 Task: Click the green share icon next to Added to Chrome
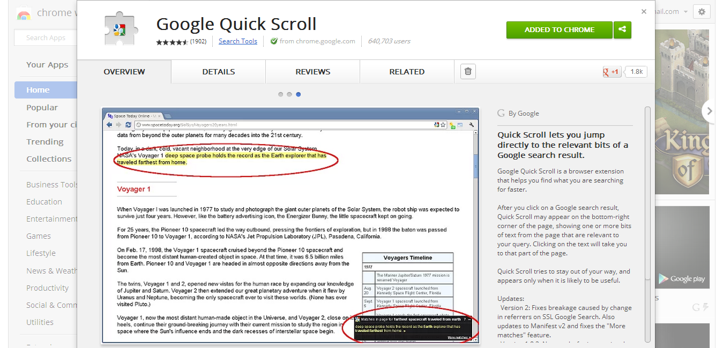click(622, 30)
